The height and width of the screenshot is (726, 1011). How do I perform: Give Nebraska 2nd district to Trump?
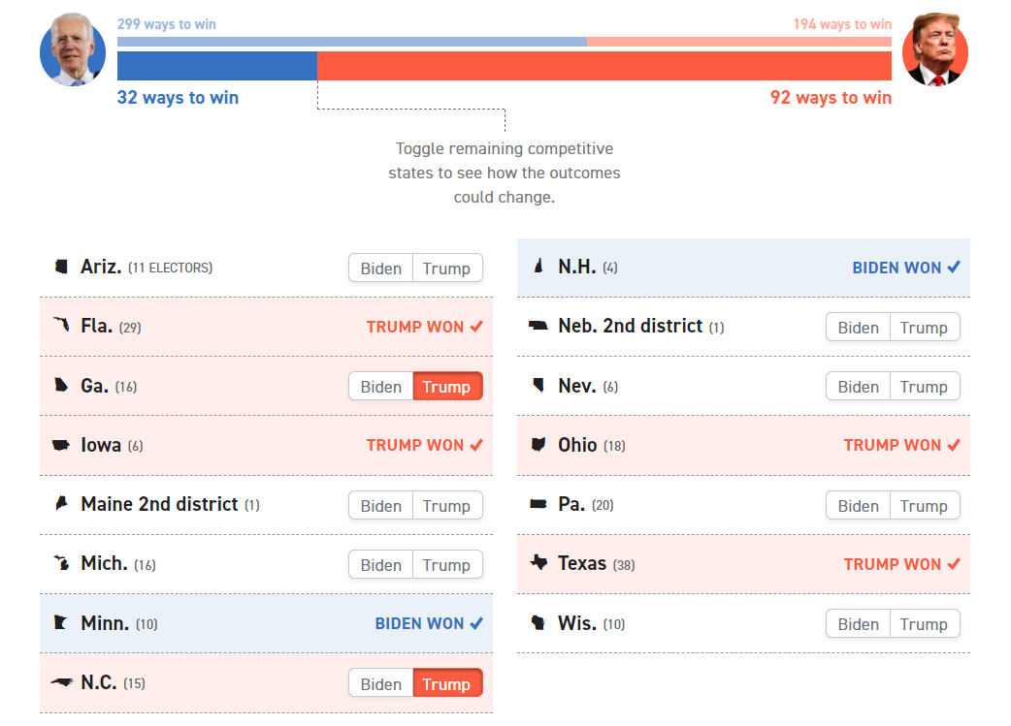[924, 328]
